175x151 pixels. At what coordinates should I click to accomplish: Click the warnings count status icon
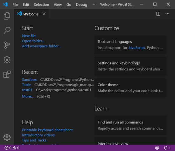click(16, 148)
